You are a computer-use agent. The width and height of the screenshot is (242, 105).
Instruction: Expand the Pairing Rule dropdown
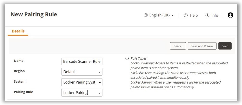click(x=82, y=92)
